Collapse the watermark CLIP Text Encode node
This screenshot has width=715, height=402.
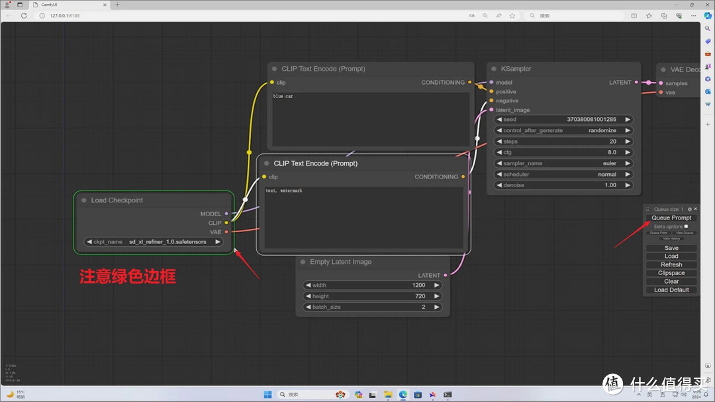pyautogui.click(x=267, y=163)
